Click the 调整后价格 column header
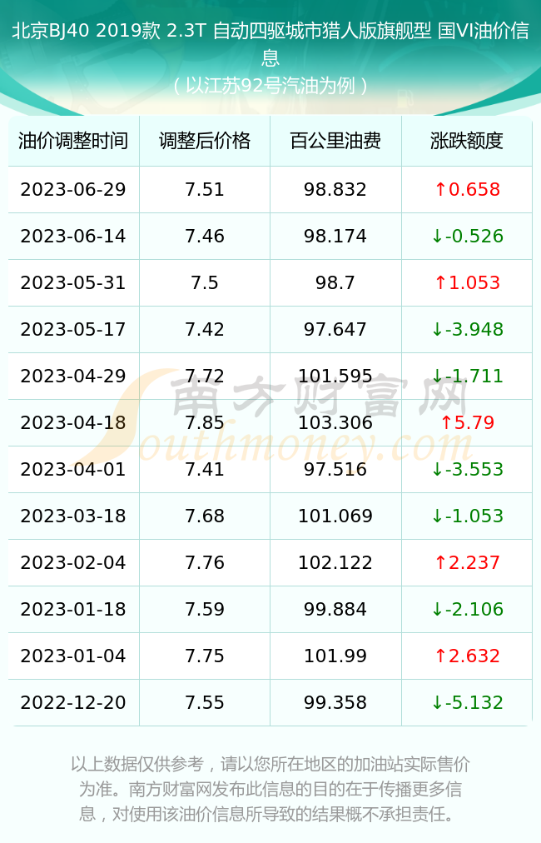 point(205,141)
